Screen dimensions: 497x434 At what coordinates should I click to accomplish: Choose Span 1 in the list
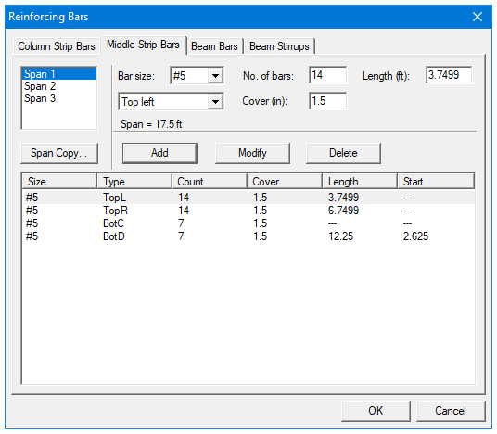click(59, 74)
